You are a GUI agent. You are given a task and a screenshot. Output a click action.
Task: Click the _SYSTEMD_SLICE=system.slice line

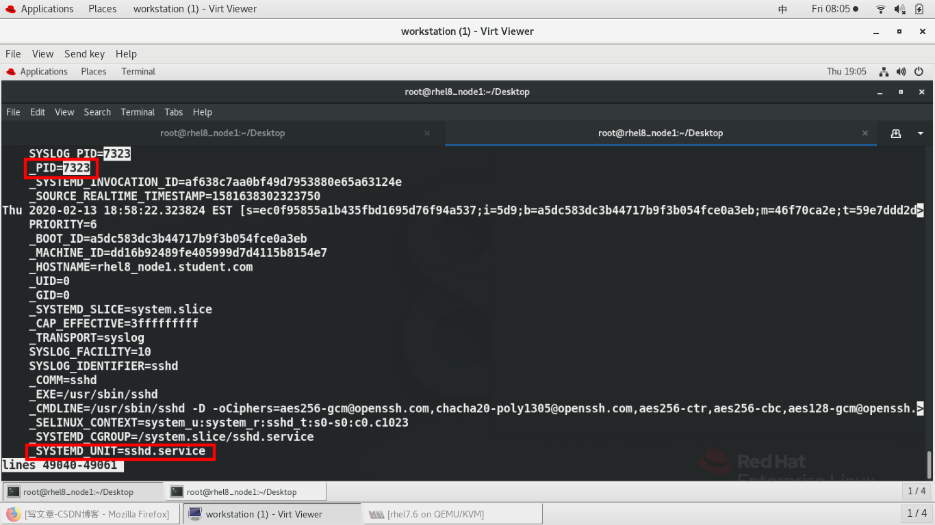point(120,309)
